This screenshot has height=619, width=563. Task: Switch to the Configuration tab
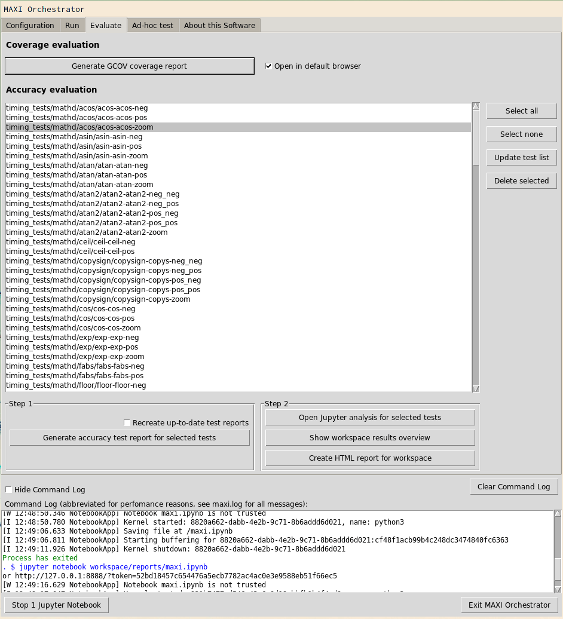click(30, 25)
